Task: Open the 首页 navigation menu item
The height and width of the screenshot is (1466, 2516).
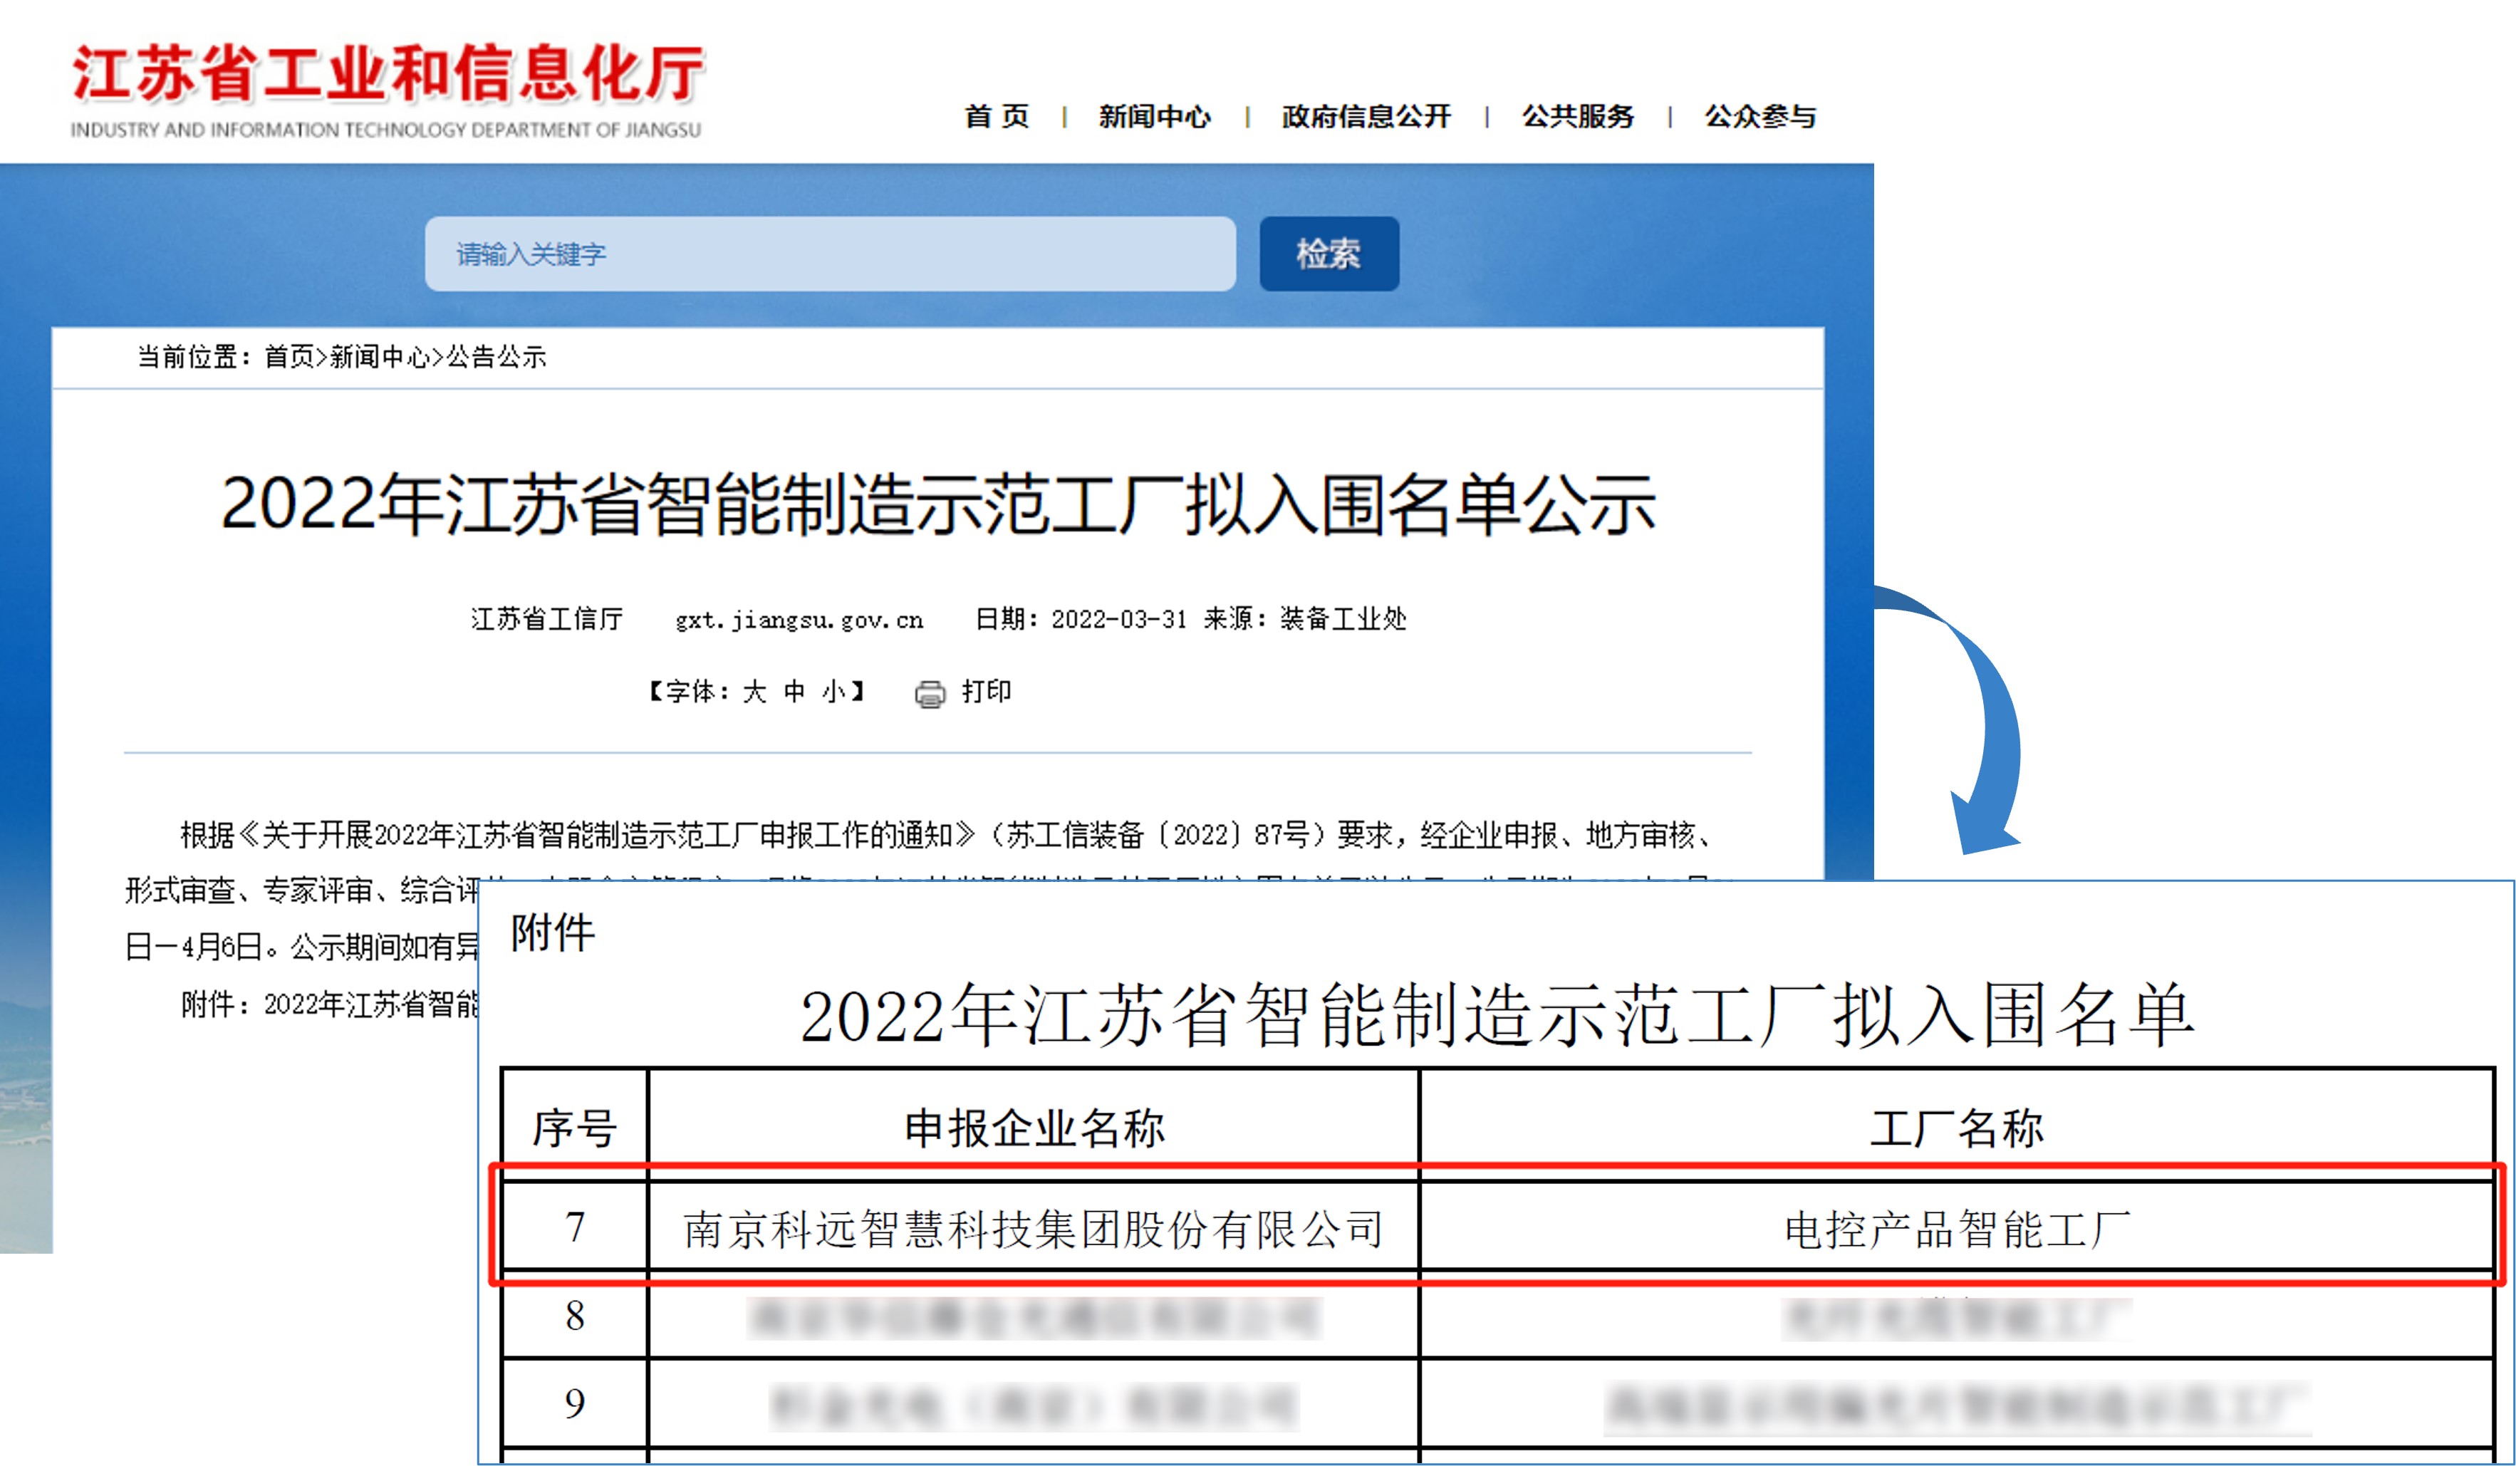Action: pyautogui.click(x=995, y=117)
